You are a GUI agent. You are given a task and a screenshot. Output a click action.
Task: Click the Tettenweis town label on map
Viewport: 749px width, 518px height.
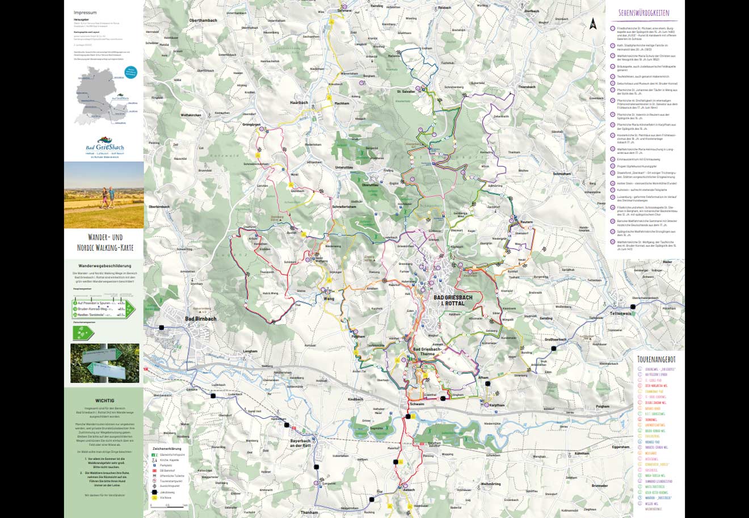pyautogui.click(x=620, y=313)
